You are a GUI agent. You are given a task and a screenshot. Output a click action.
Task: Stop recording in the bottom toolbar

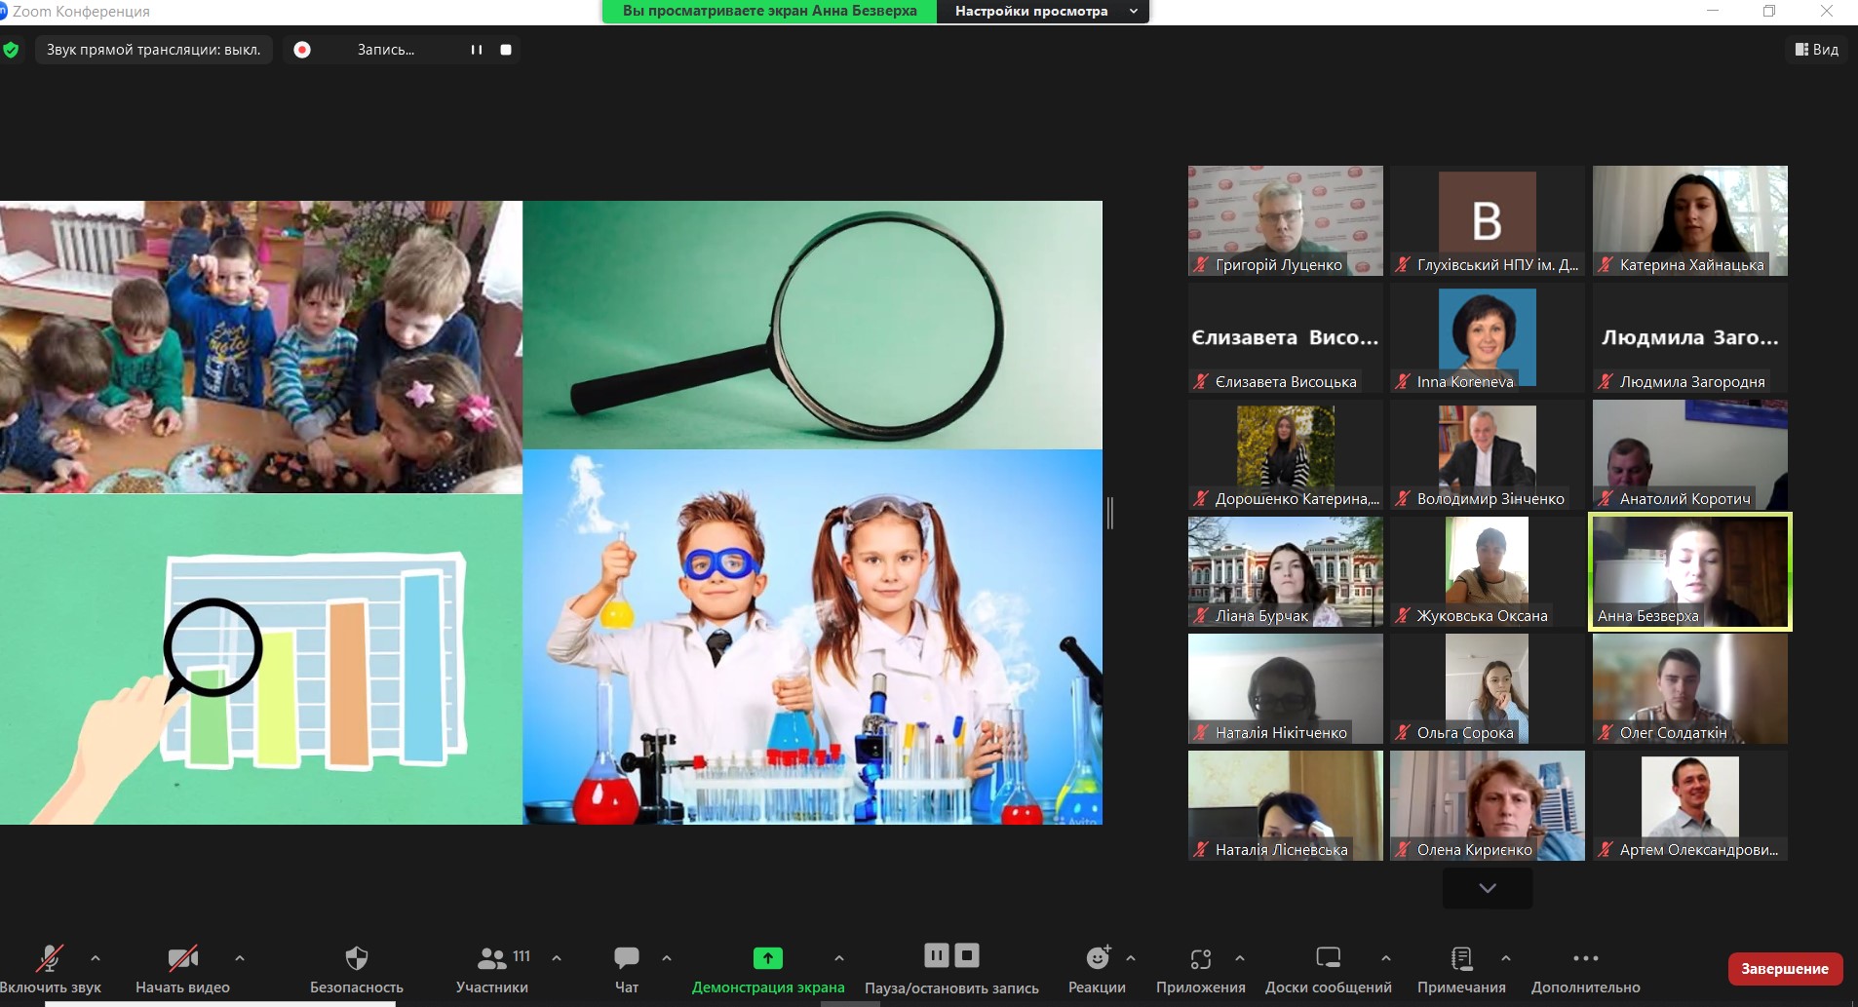click(x=967, y=955)
